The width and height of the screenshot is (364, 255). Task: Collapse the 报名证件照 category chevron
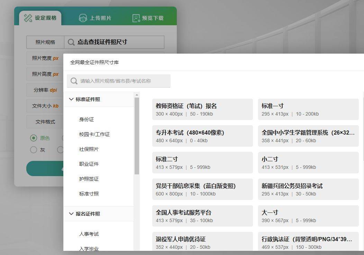(x=71, y=214)
